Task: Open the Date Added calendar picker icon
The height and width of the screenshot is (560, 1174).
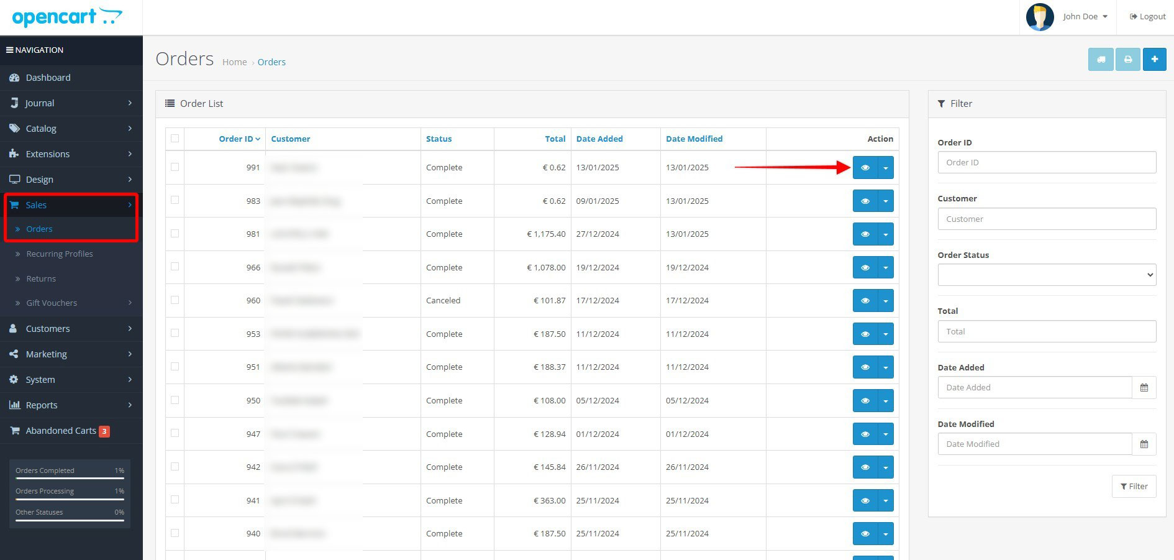Action: (1144, 387)
